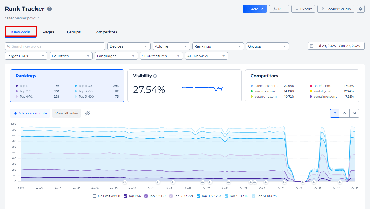Enable the No Position checkbox in legend
The image size is (370, 209).
point(95,196)
